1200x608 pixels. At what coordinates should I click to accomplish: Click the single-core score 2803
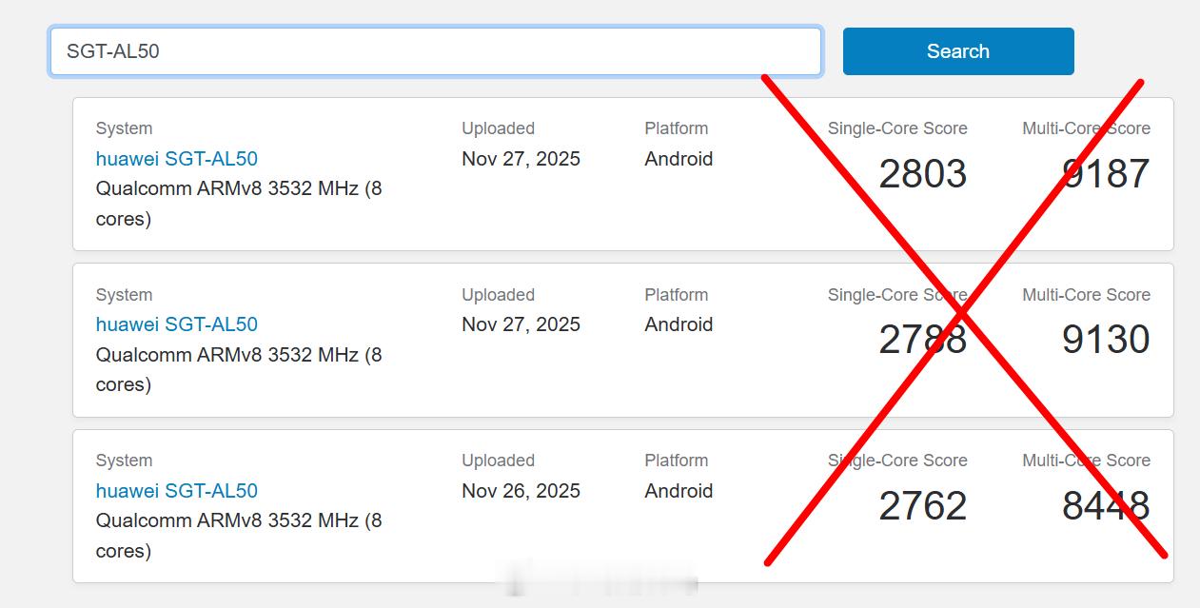922,174
